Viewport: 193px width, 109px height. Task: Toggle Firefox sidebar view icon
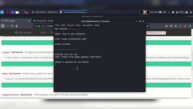point(171,26)
